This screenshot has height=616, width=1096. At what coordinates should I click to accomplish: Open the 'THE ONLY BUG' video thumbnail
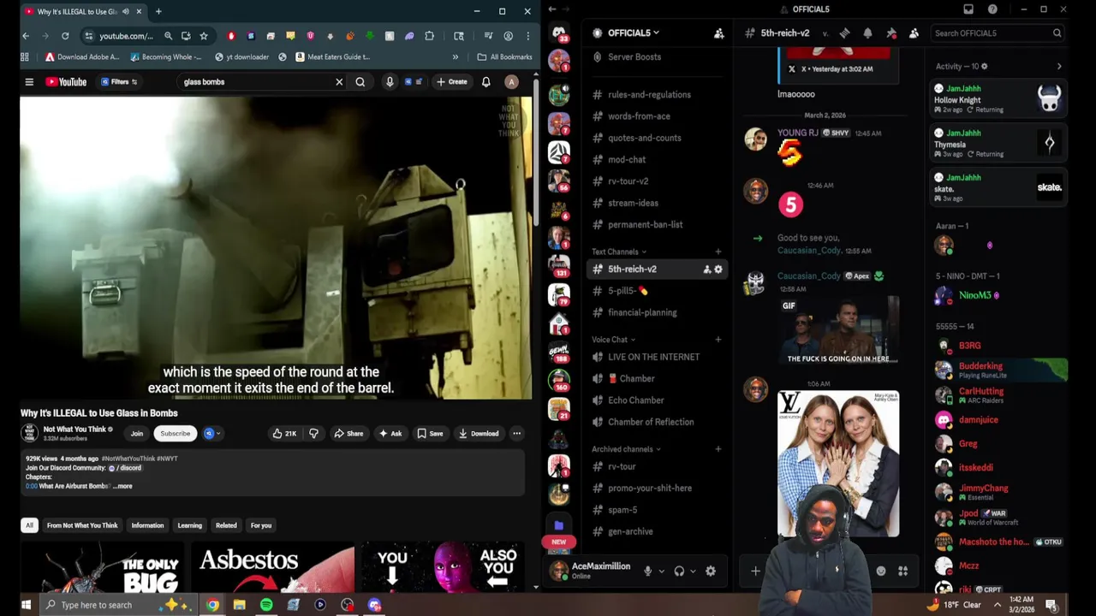point(102,568)
